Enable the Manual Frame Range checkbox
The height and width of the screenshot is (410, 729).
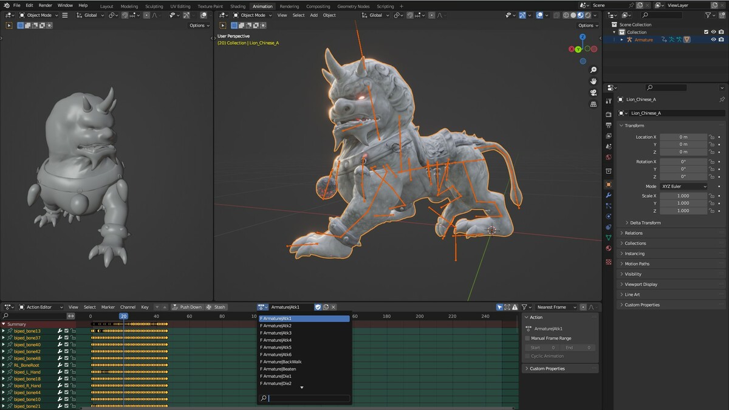(x=527, y=338)
